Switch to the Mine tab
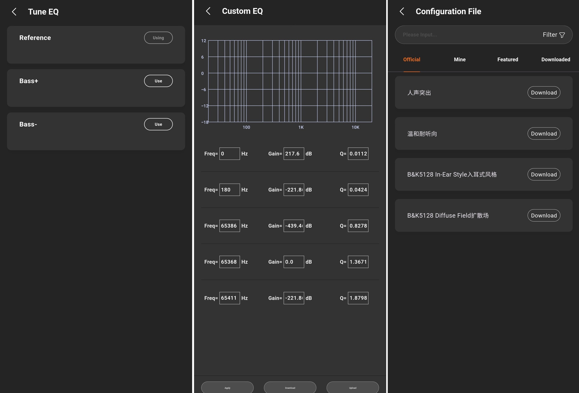The image size is (579, 393). click(x=460, y=60)
